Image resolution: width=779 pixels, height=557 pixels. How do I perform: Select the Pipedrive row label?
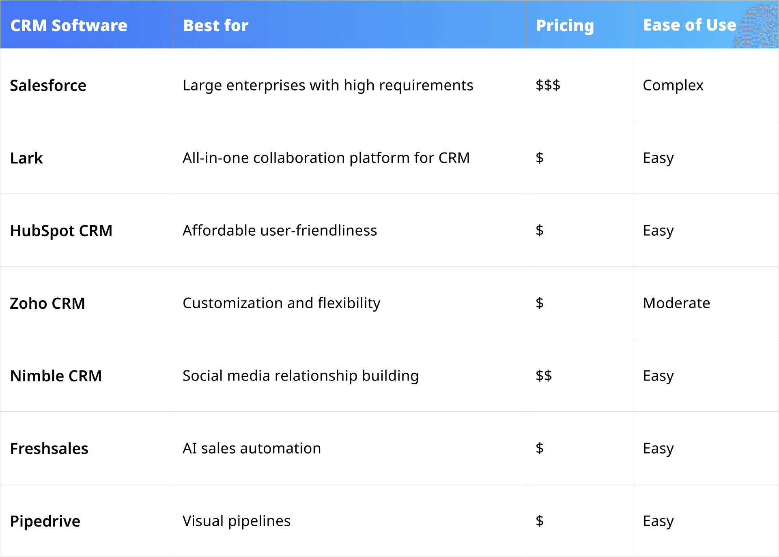click(x=45, y=520)
